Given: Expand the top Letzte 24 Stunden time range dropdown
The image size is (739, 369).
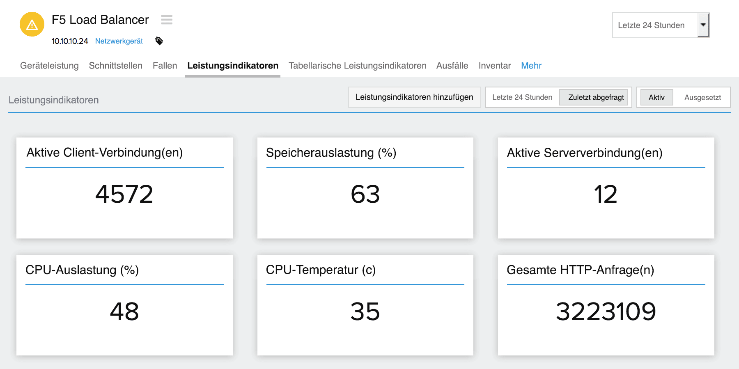Looking at the screenshot, I should click(661, 25).
